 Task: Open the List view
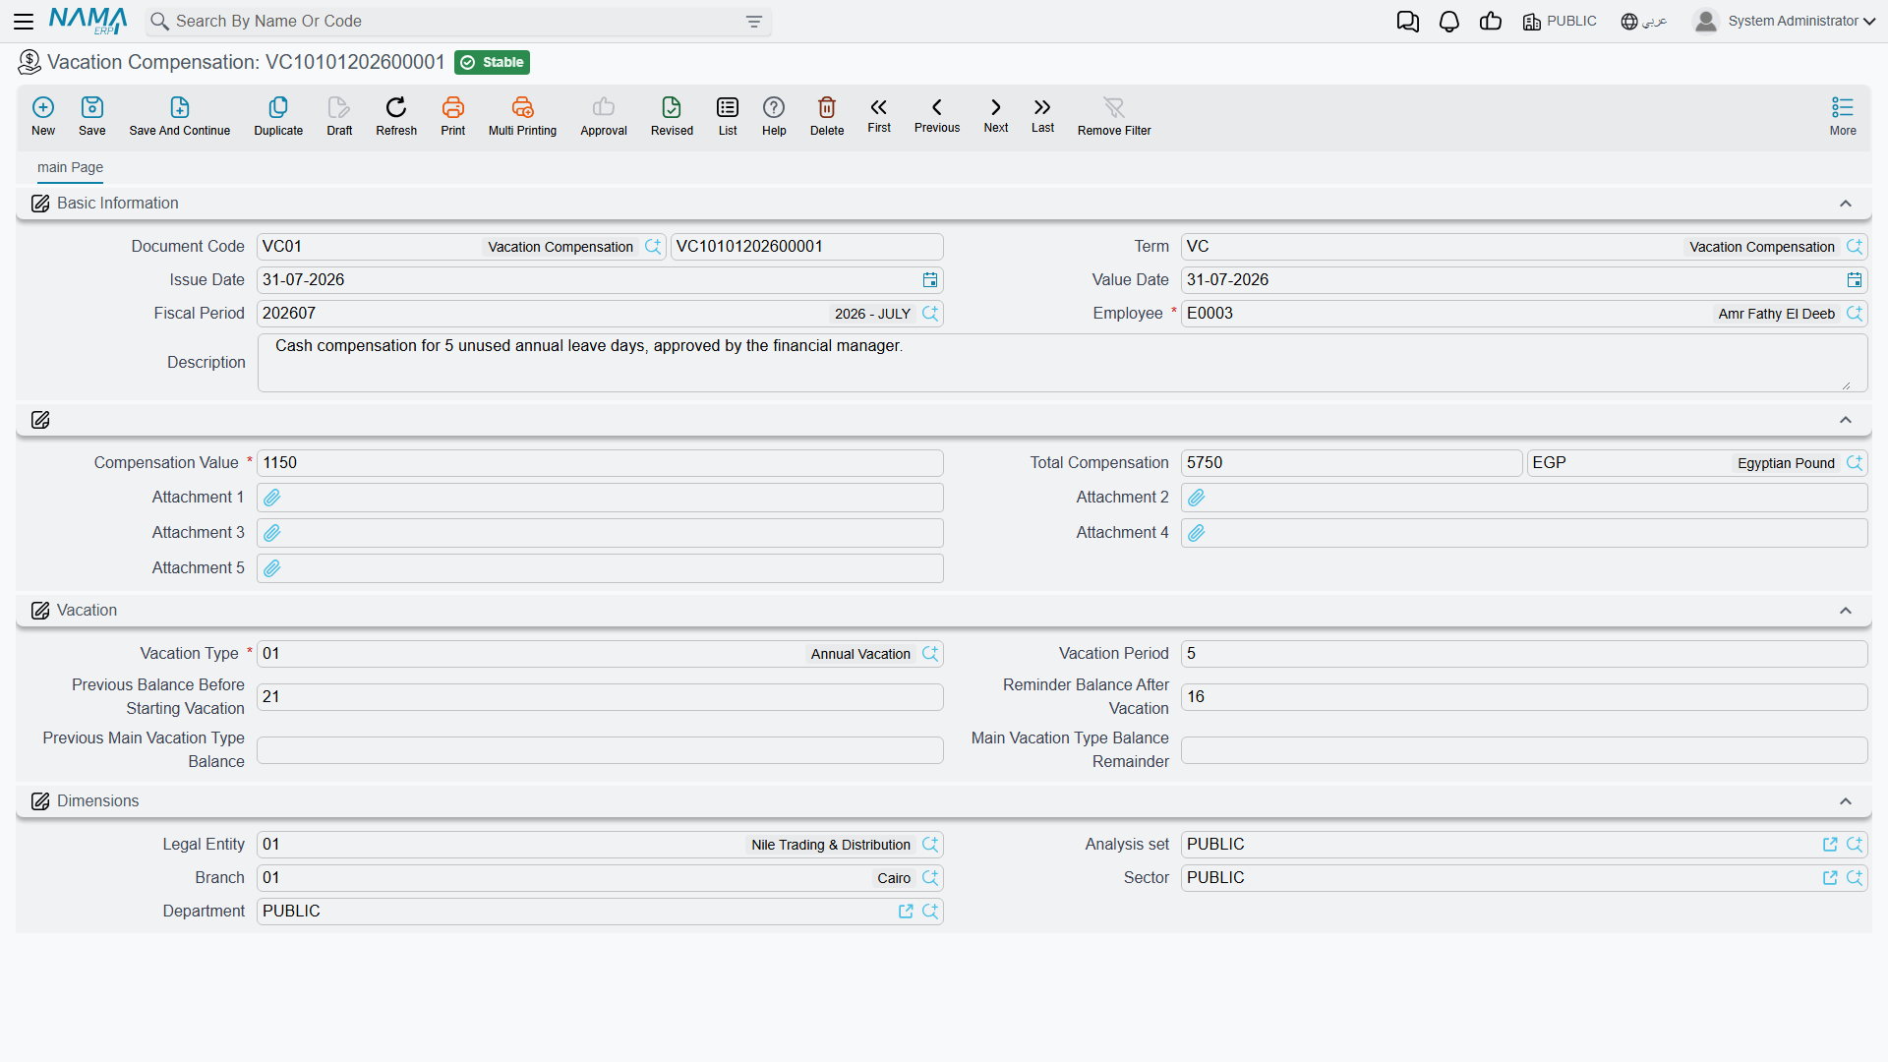(728, 116)
